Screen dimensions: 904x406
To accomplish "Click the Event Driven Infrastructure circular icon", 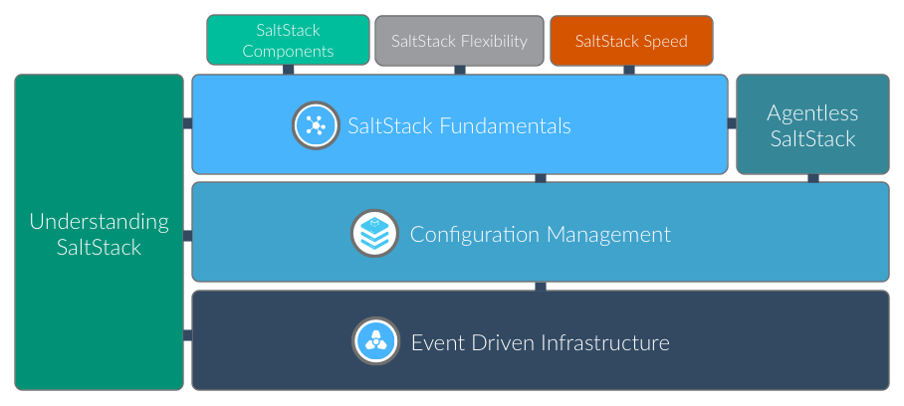I will point(376,341).
